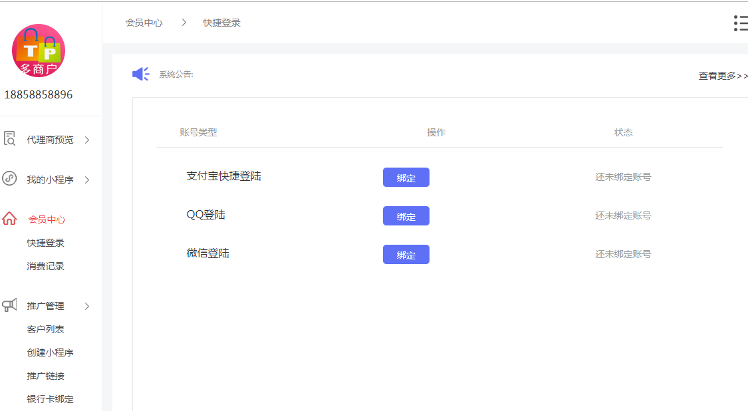Select the home icon for 会员中心
748x411 pixels.
pos(9,217)
